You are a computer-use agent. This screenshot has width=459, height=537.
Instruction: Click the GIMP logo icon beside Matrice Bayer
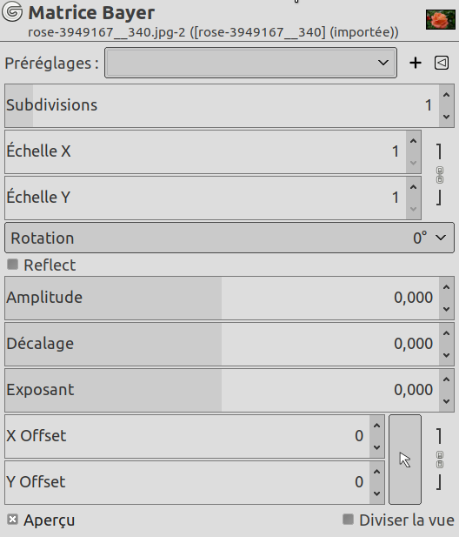click(12, 11)
